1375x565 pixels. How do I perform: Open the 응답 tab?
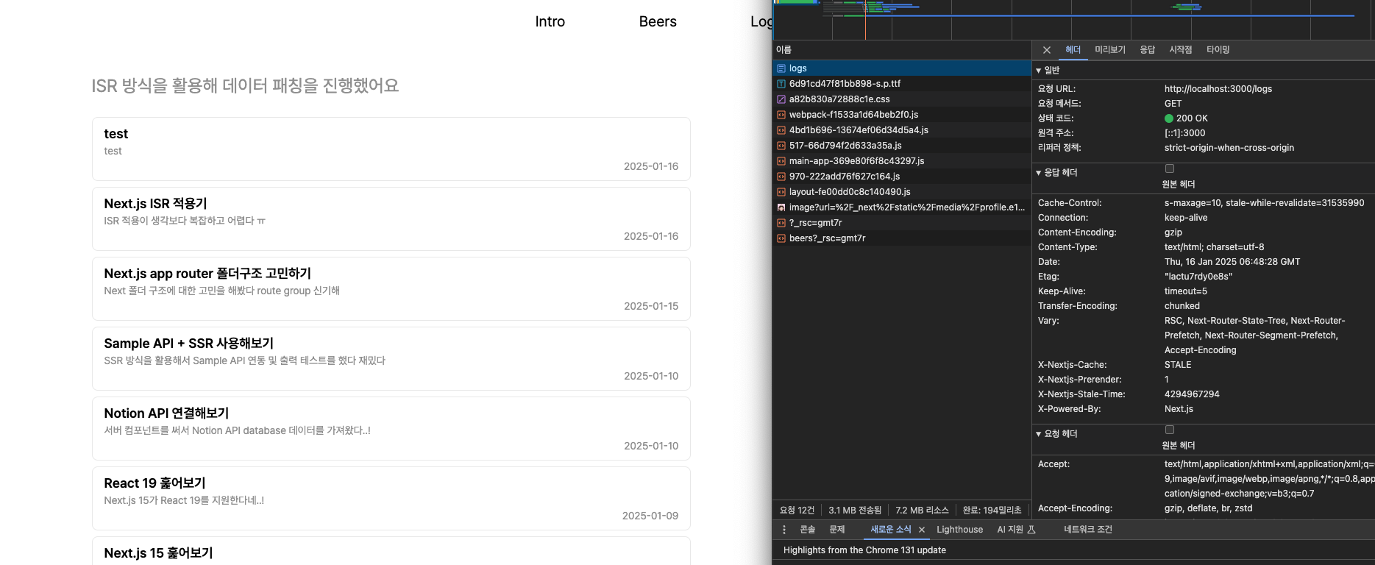(x=1148, y=50)
